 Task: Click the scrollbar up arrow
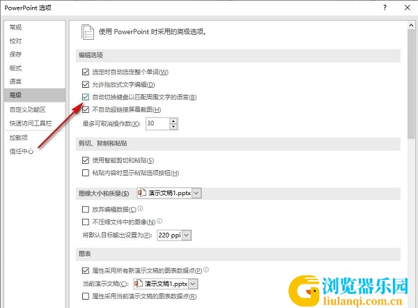(x=411, y=25)
